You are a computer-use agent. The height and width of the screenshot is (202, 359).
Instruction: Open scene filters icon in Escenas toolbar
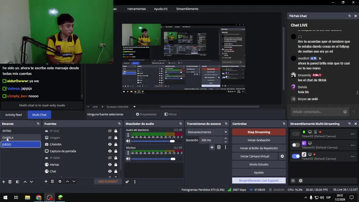click(x=17, y=182)
